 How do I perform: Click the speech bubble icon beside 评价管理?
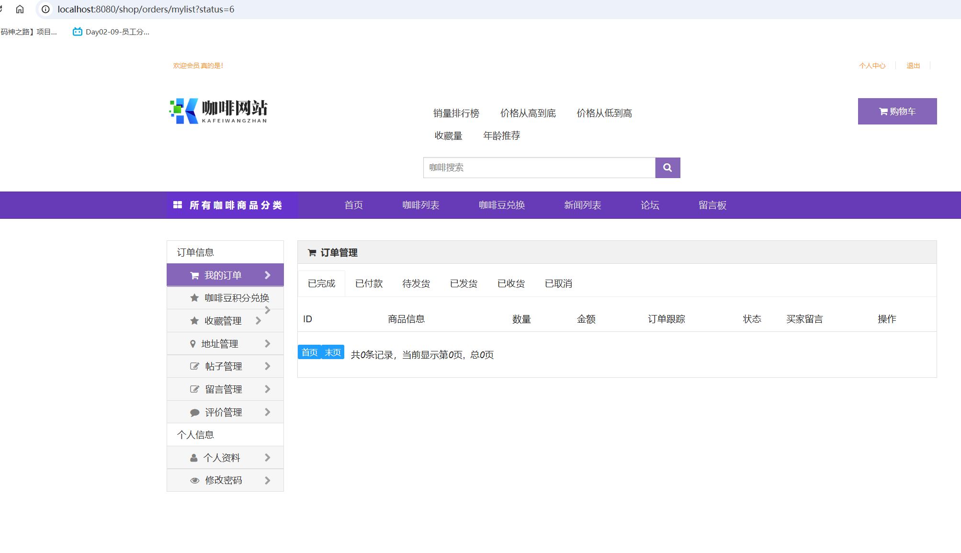194,412
